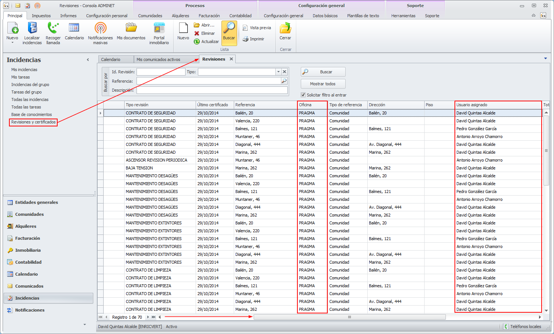Switch to the Informes ribbon tab

(68, 16)
